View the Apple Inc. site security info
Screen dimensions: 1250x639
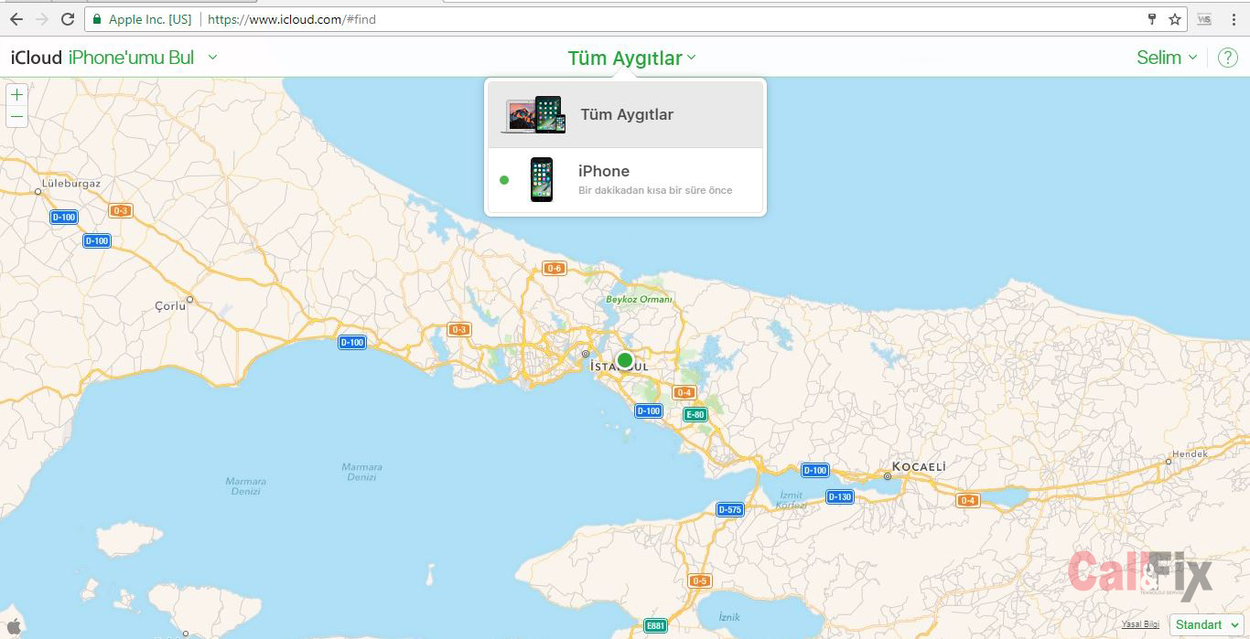click(142, 19)
